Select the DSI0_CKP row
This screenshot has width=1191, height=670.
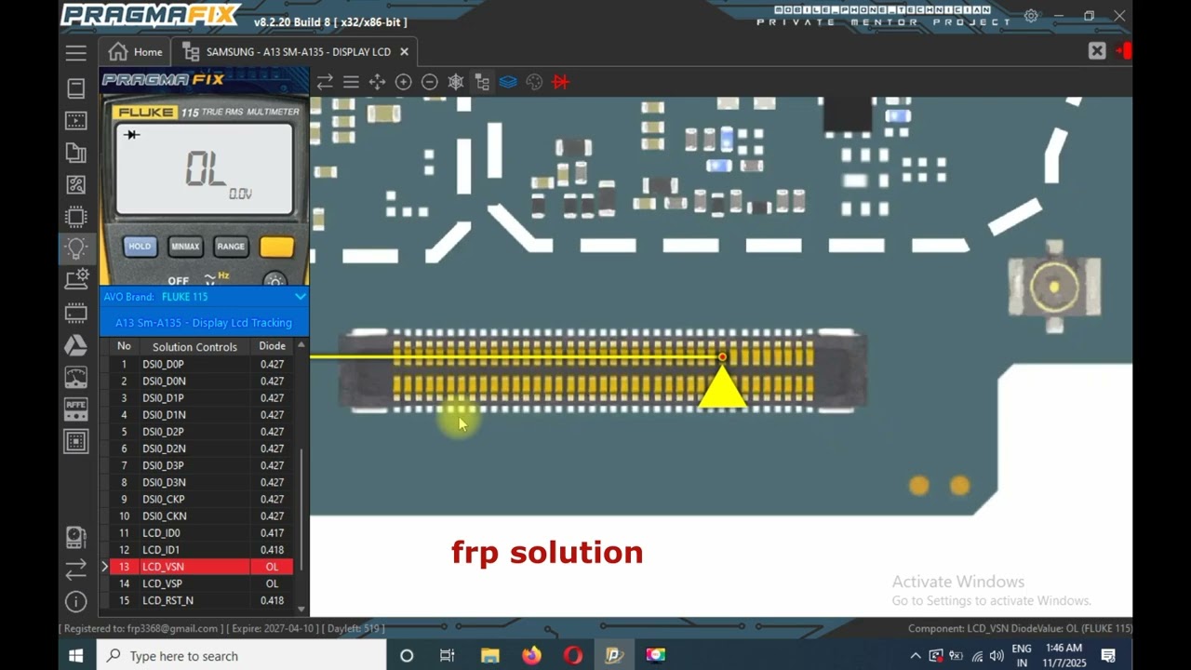tap(201, 500)
